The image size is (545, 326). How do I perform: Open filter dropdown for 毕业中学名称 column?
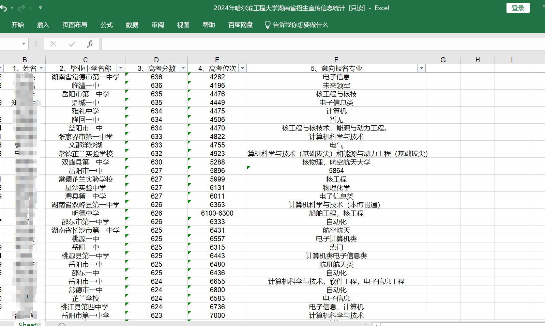pos(121,68)
